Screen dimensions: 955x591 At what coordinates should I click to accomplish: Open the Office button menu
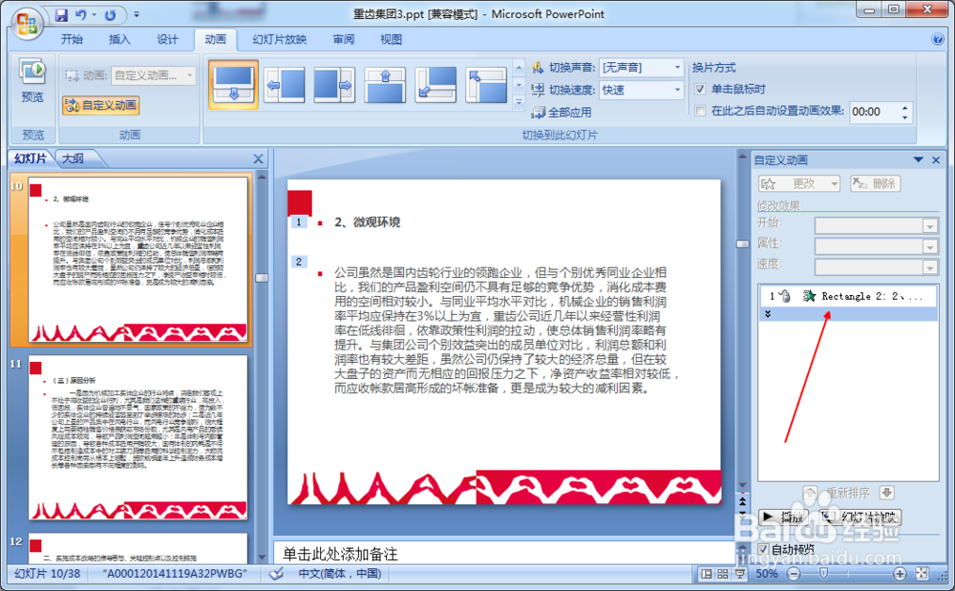(26, 24)
